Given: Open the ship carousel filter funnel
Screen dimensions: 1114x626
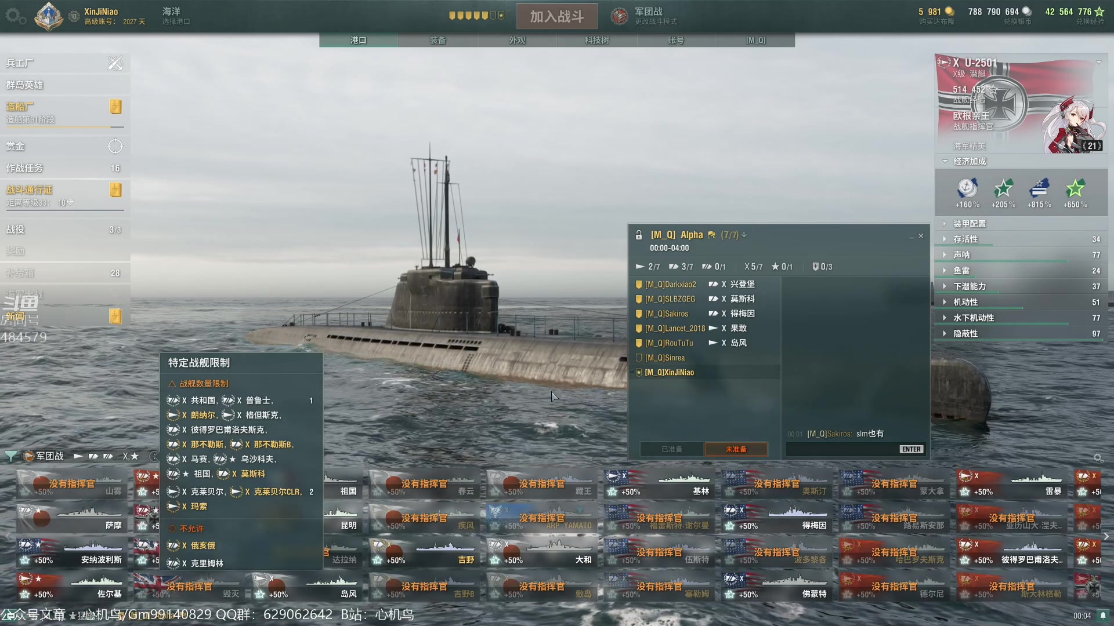Looking at the screenshot, I should (10, 456).
